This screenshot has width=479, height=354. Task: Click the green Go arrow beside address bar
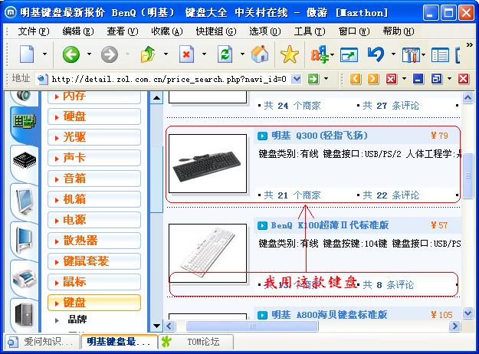click(313, 79)
